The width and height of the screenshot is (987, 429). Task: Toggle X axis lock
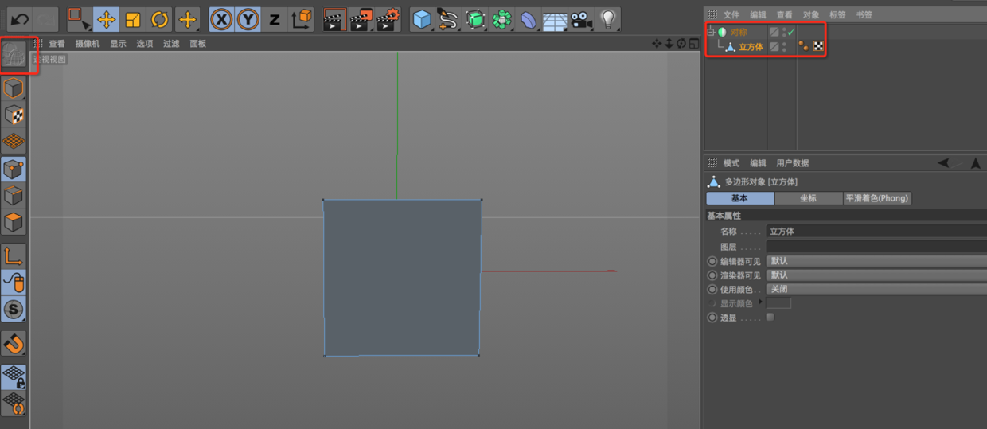(x=222, y=19)
